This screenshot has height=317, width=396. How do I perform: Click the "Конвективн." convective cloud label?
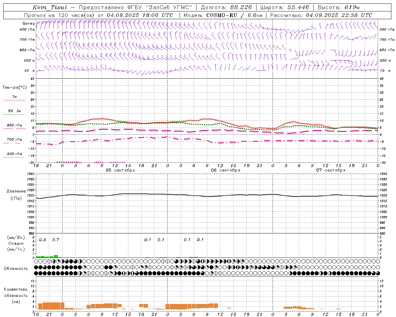tap(16, 289)
